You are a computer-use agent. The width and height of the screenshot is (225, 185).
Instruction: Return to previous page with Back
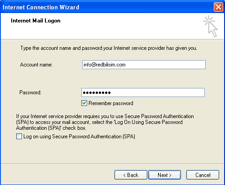[131, 175]
